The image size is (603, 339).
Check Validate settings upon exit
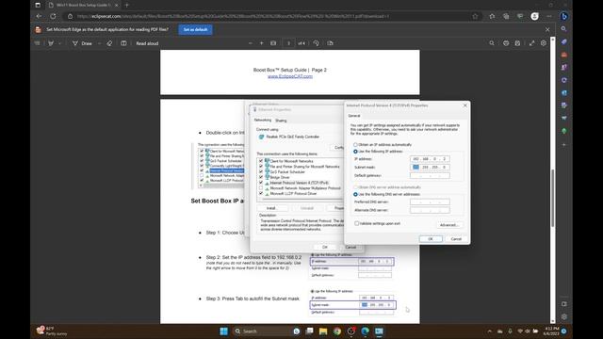click(x=356, y=223)
